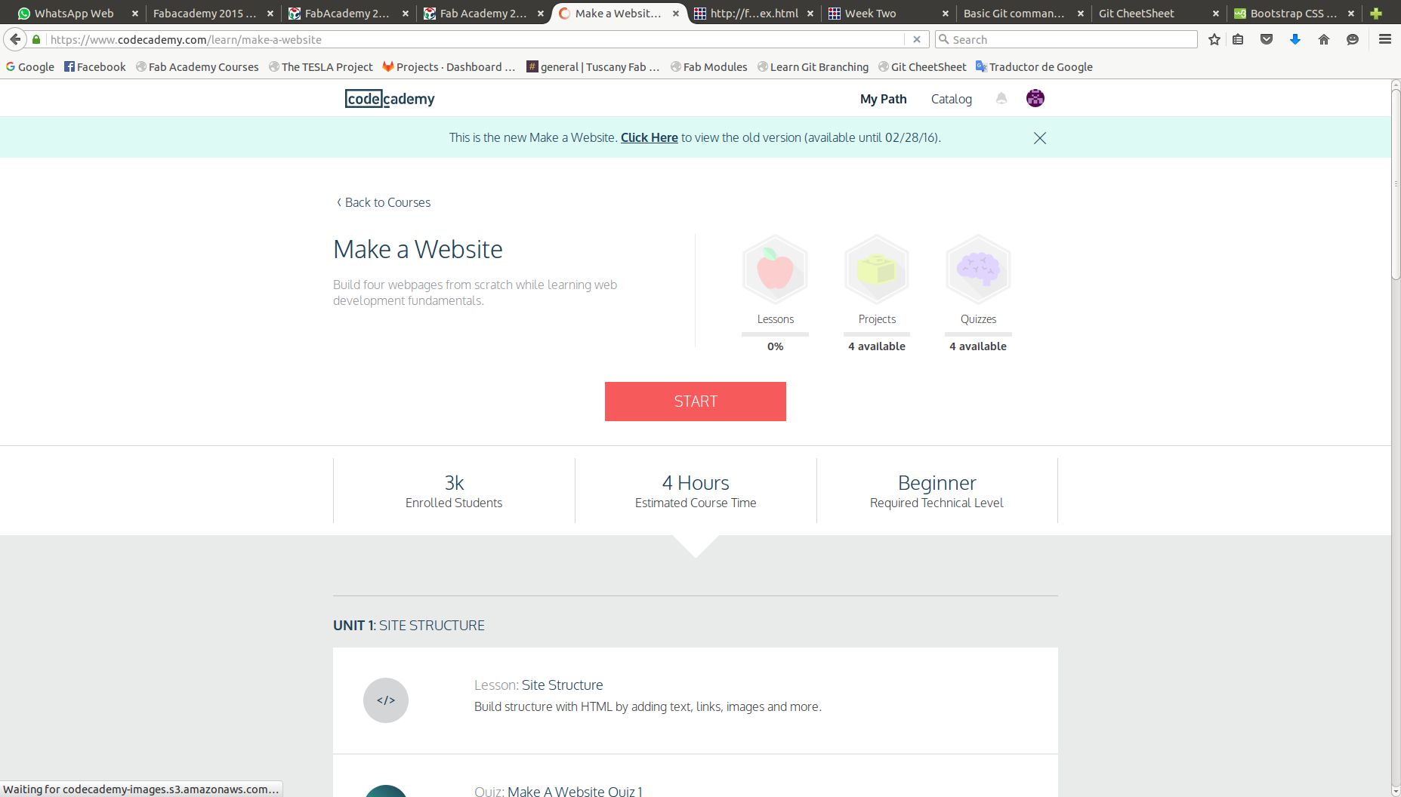
Task: Open the downloads arrow
Action: [1295, 39]
